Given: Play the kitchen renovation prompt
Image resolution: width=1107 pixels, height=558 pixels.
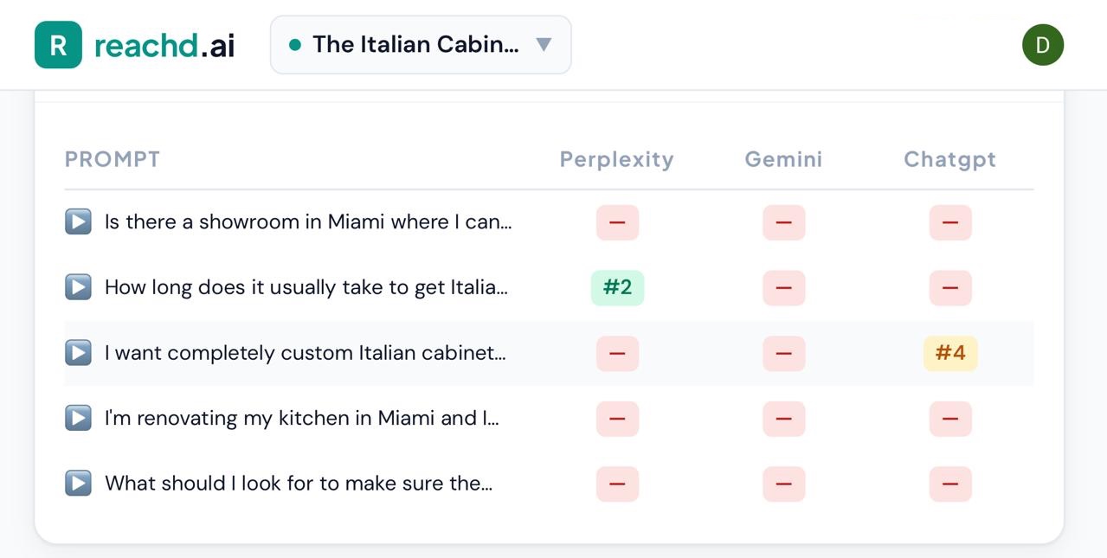Looking at the screenshot, I should [x=77, y=418].
